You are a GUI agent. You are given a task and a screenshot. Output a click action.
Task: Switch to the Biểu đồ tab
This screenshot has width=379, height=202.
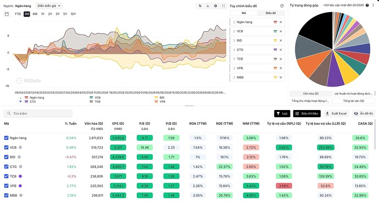[271, 13]
